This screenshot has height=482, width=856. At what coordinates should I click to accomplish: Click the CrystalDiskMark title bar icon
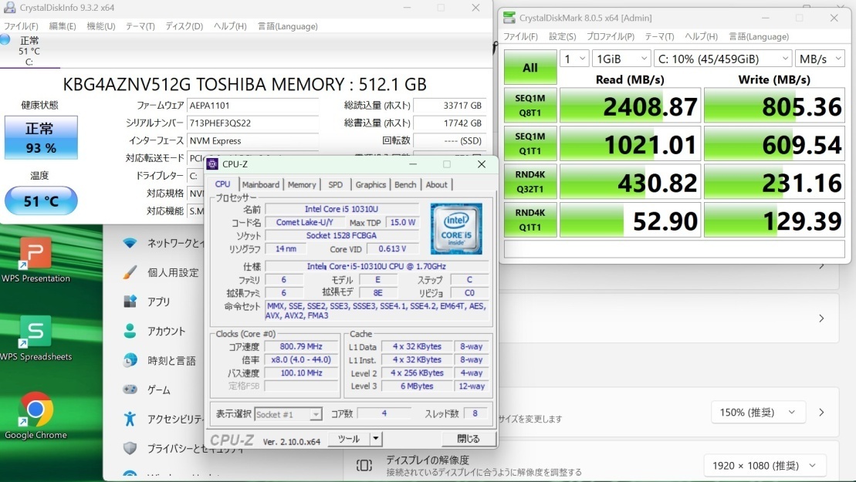coord(509,18)
